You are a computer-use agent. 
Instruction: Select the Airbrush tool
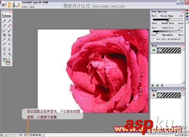[x=9, y=39]
